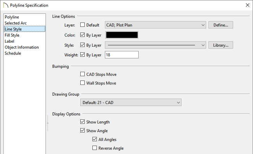The image size is (253, 154).
Task: Click the Weight input field
Action: point(122,55)
